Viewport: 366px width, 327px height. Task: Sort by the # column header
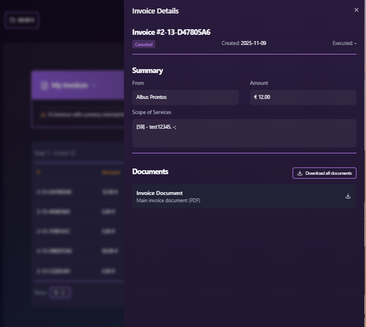[38, 172]
